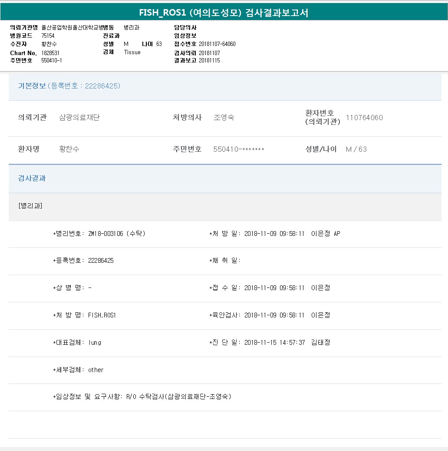Click the 검사의뢰 date 20181107

pos(209,53)
